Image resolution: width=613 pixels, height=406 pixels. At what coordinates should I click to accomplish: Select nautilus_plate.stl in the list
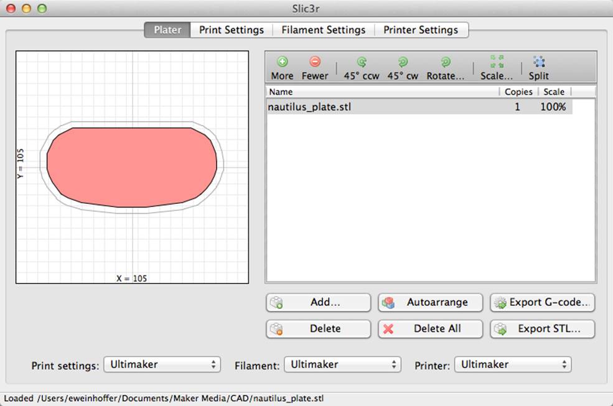tap(419, 107)
